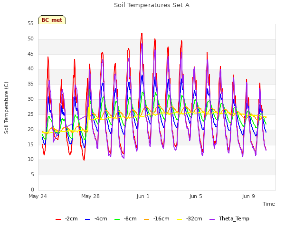304x228 pixels.
Task: Toggle the -16cm series legend entry
Action: (156, 219)
